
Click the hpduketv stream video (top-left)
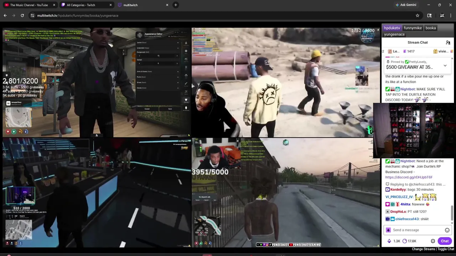tap(97, 82)
